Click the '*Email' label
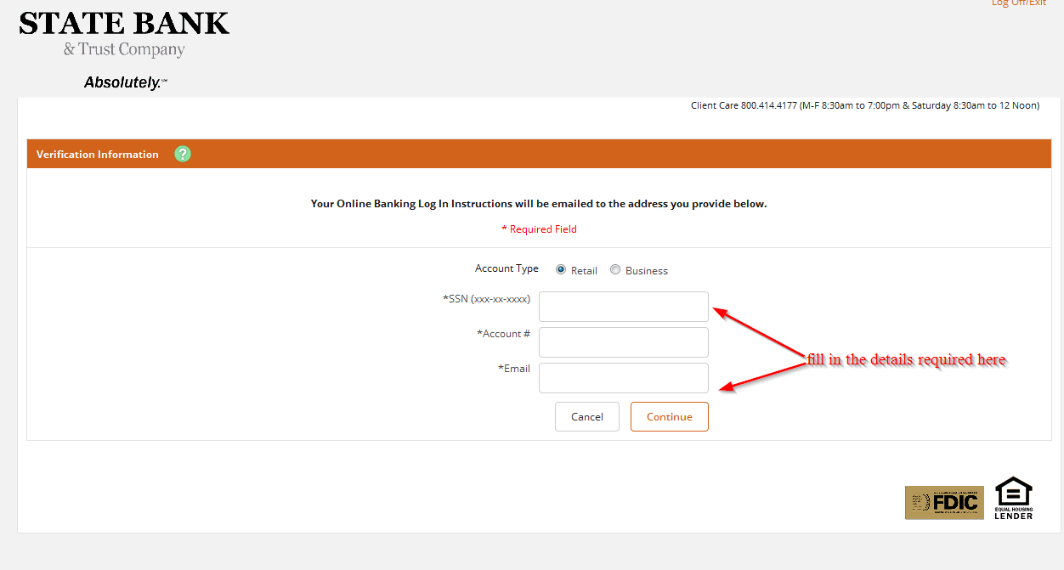Image resolution: width=1064 pixels, height=570 pixels. (x=514, y=369)
